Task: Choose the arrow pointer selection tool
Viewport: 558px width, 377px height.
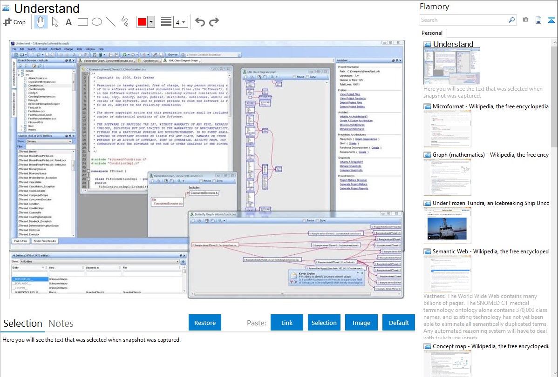Action: tap(55, 22)
